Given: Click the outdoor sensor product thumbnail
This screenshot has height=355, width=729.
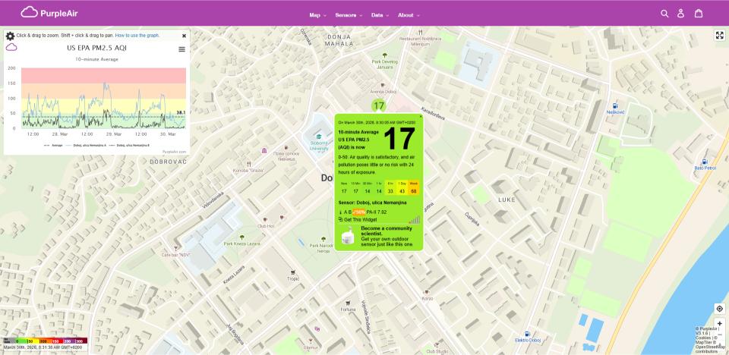Looking at the screenshot, I should (x=348, y=236).
